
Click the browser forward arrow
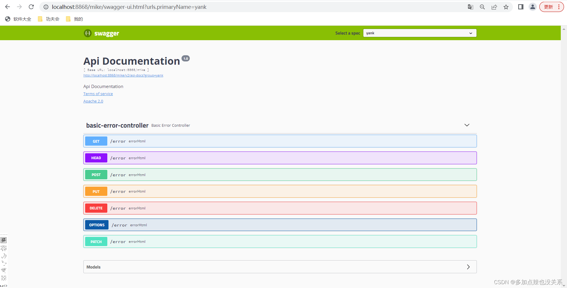(20, 7)
